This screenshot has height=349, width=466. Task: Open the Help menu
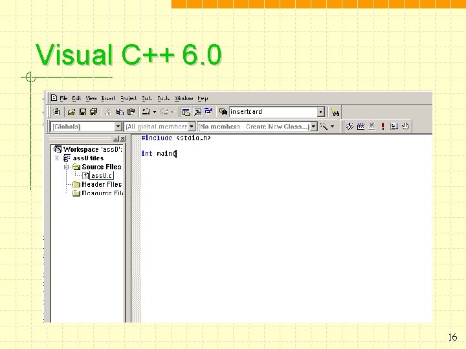203,98
